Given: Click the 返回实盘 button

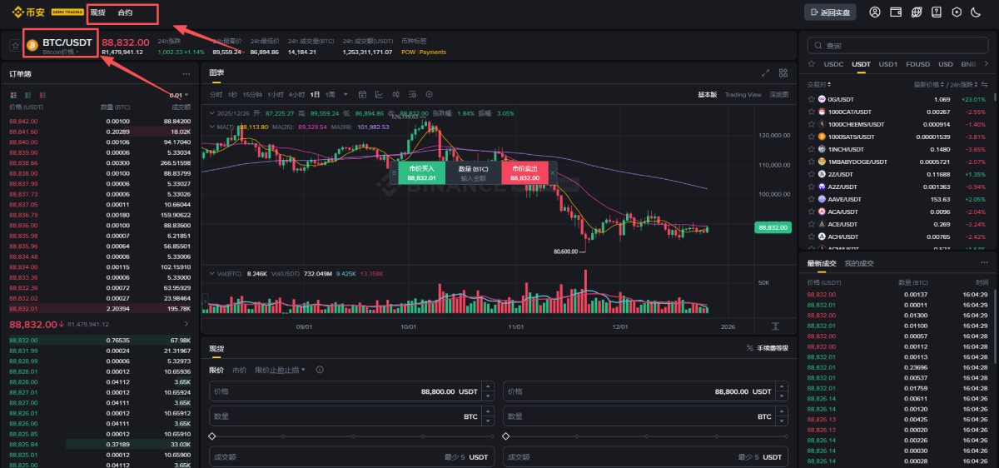Looking at the screenshot, I should click(829, 12).
